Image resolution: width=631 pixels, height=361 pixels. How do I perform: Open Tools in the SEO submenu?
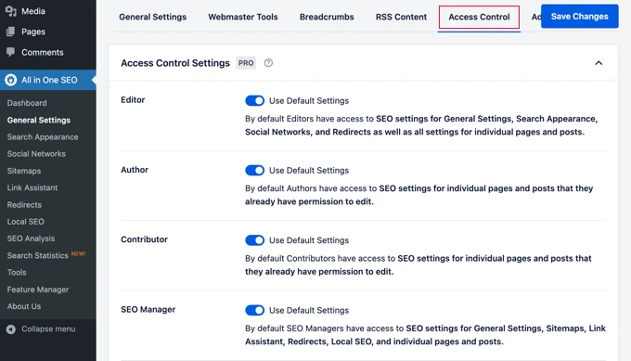coord(17,273)
